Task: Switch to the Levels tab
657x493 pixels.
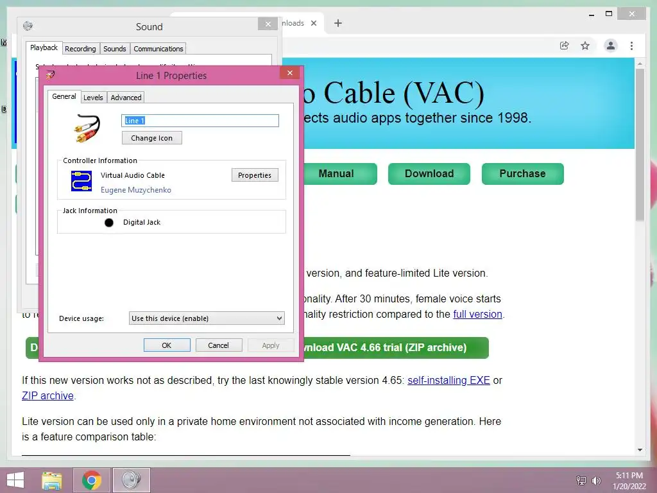Action: [x=93, y=98]
